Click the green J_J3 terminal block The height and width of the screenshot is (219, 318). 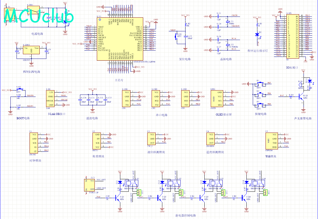pos(223,192)
